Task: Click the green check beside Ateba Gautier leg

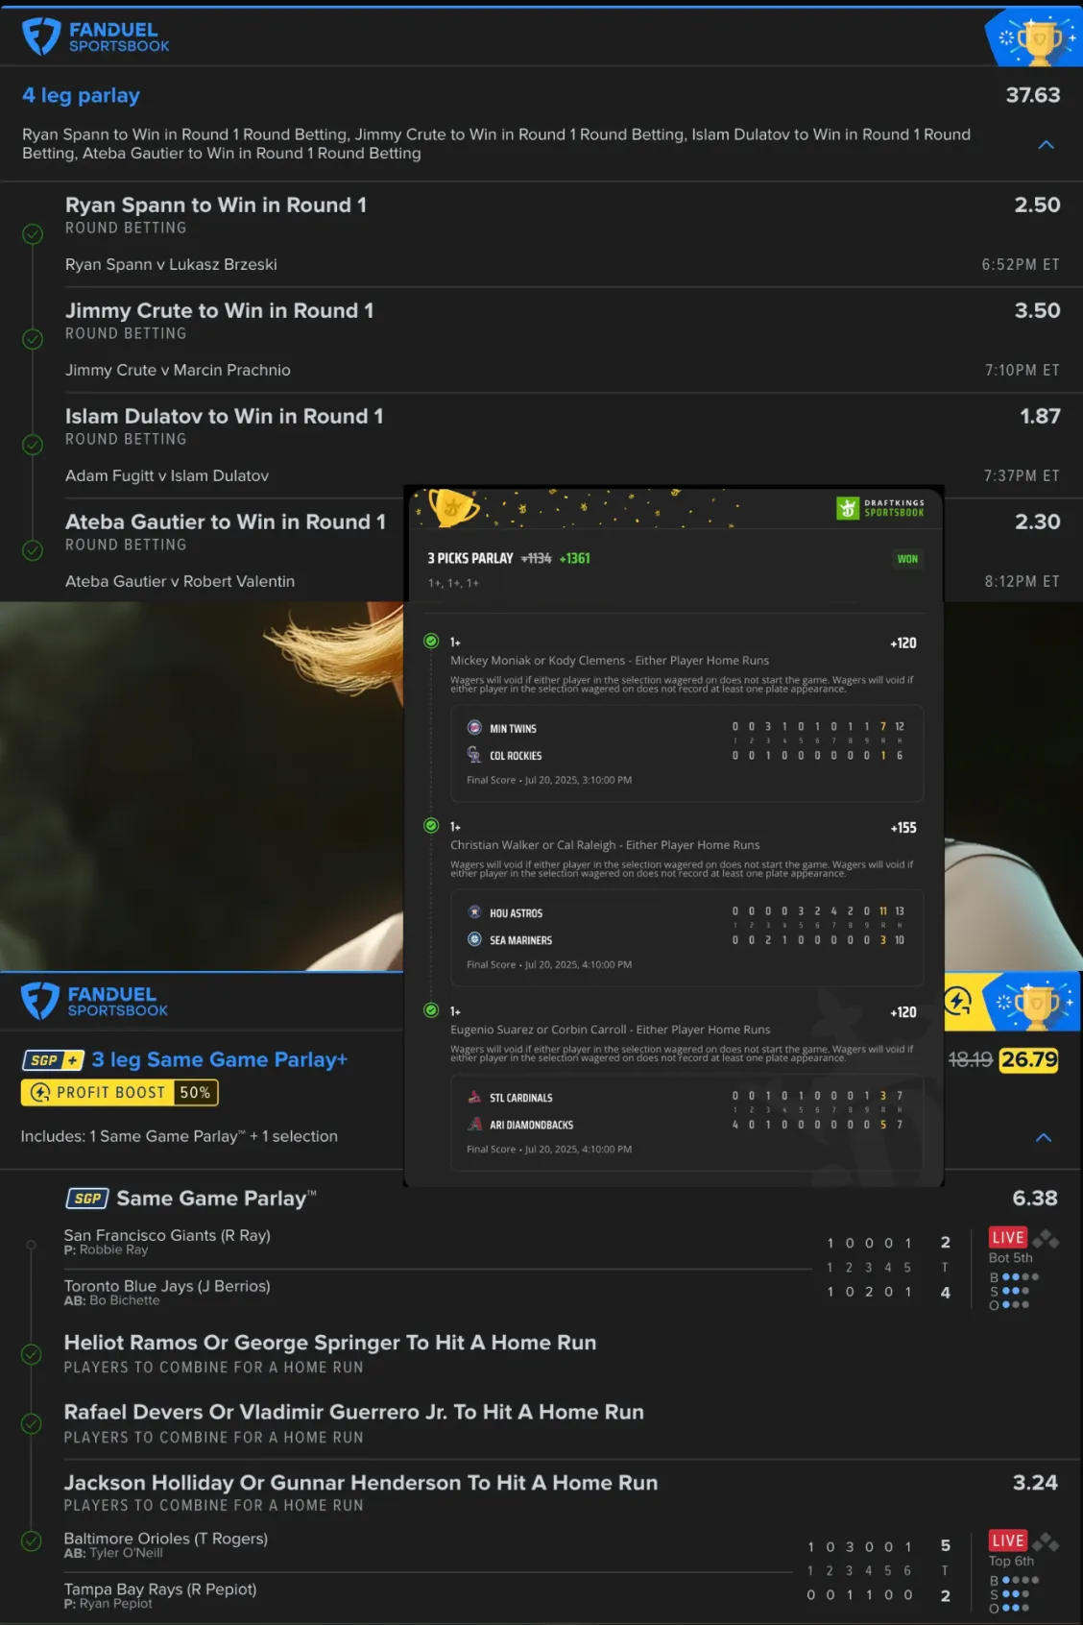Action: coord(33,550)
